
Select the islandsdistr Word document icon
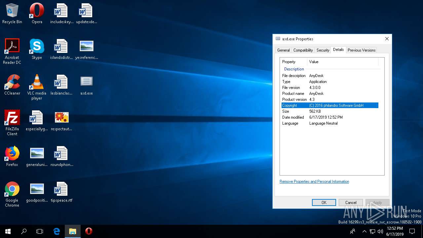point(61,49)
